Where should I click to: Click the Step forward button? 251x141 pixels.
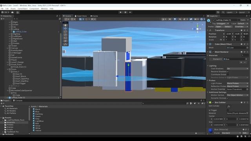[x=130, y=12]
